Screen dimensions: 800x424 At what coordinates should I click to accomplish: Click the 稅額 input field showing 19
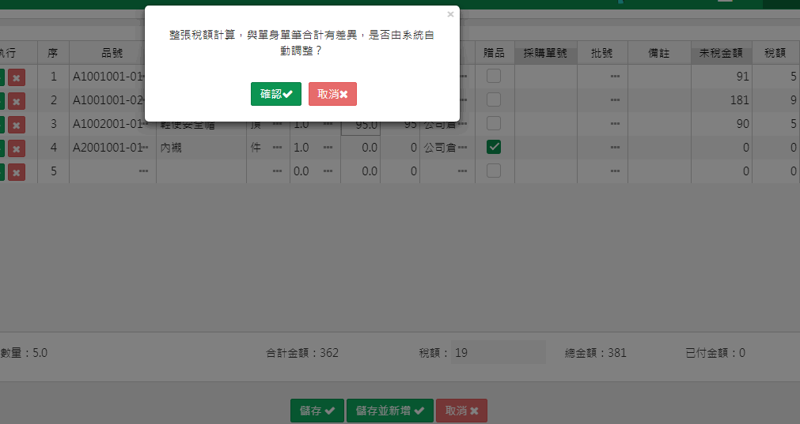498,352
